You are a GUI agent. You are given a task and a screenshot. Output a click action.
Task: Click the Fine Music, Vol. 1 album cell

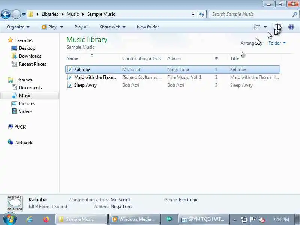(x=184, y=77)
